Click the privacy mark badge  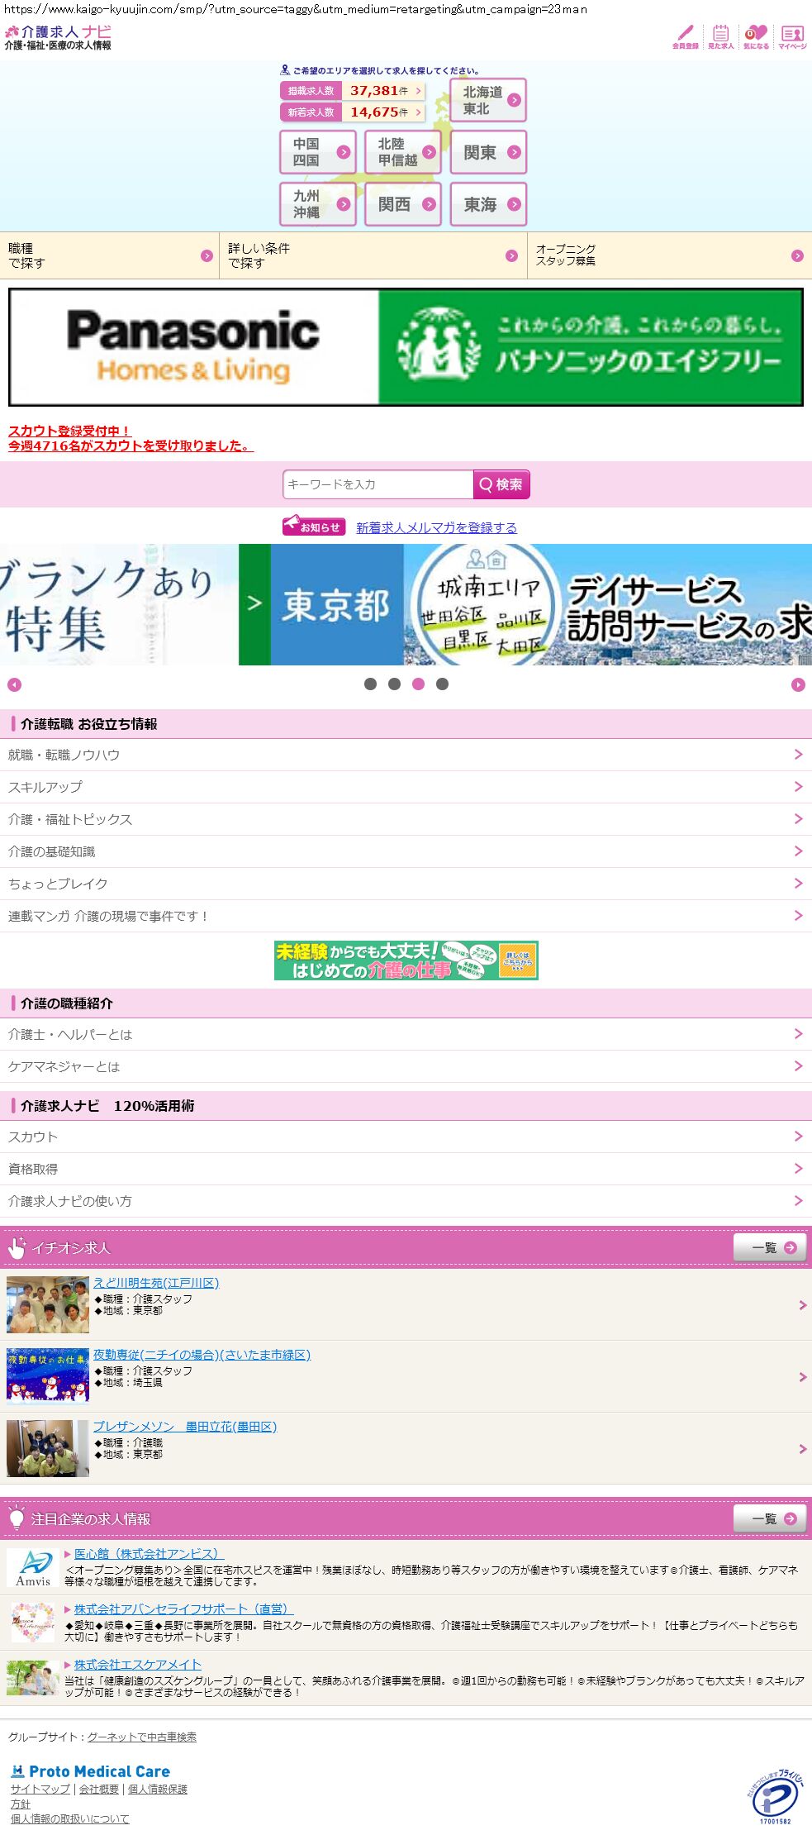(x=775, y=1797)
